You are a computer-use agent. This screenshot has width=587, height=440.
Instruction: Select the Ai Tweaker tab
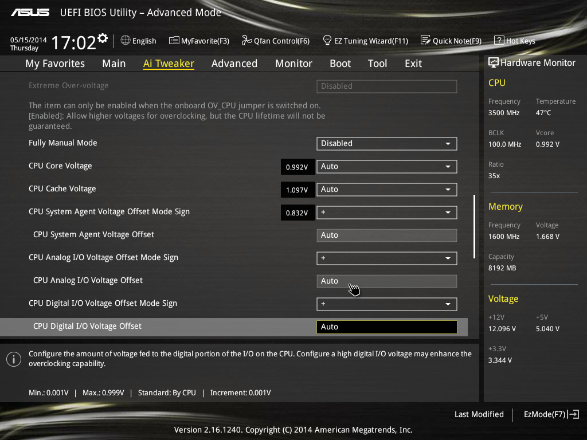(169, 64)
